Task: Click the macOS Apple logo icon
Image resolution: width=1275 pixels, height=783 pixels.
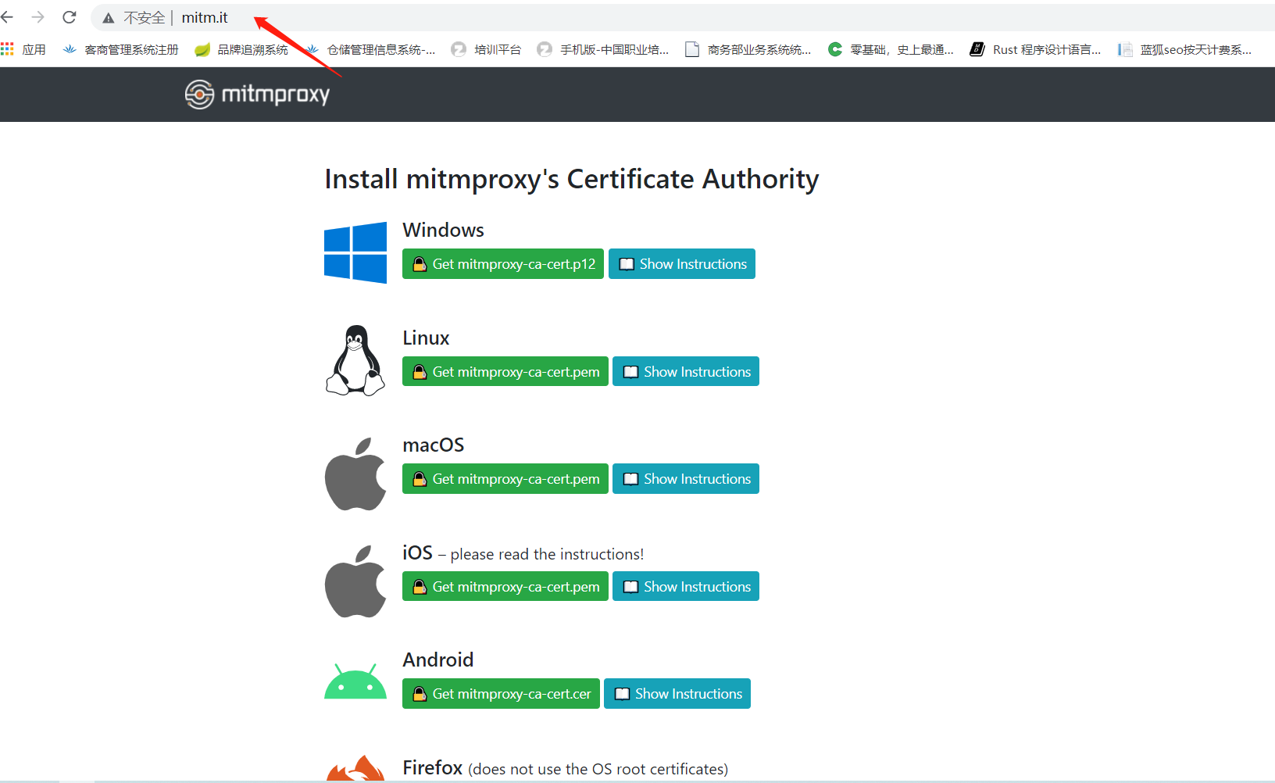Action: point(355,474)
